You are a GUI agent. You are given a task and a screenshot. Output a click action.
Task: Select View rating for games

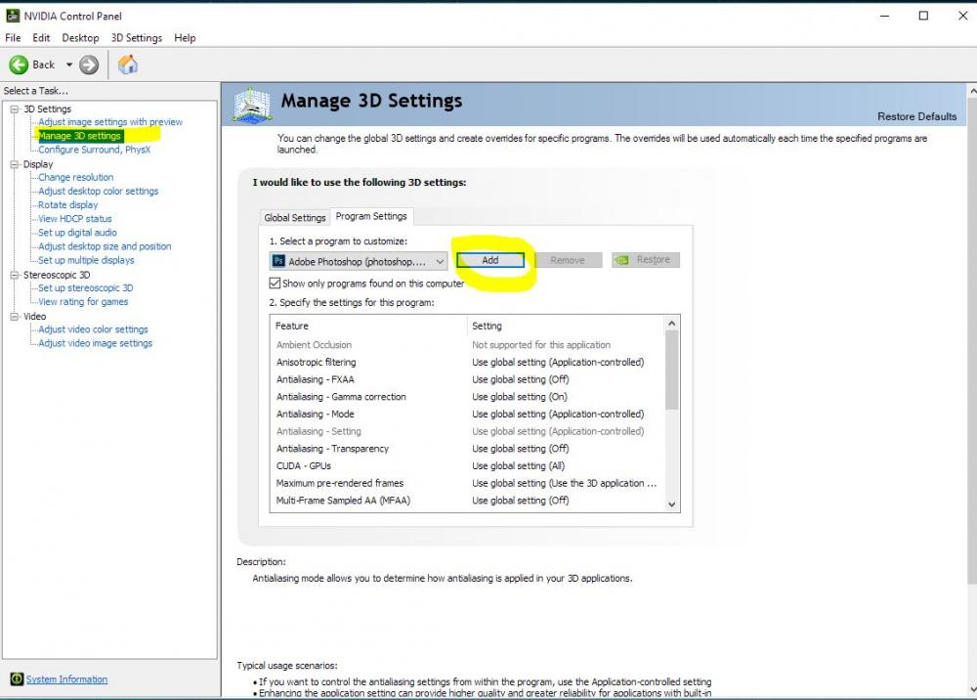tap(83, 302)
